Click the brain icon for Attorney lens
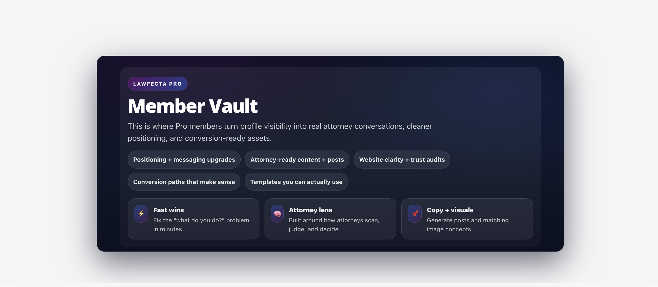658x287 pixels. [277, 214]
